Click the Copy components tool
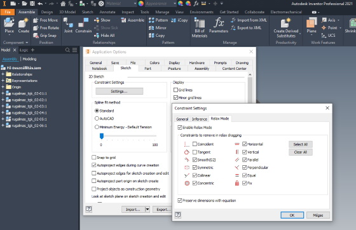356x230 pixels. [156, 36]
